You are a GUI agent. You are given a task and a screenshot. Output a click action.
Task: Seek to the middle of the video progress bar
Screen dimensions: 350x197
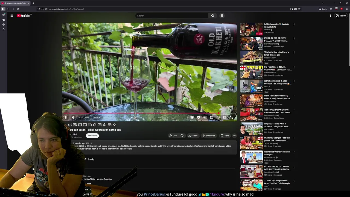coord(149,113)
